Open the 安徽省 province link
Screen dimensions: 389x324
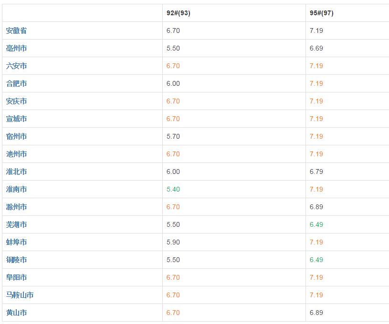point(16,30)
